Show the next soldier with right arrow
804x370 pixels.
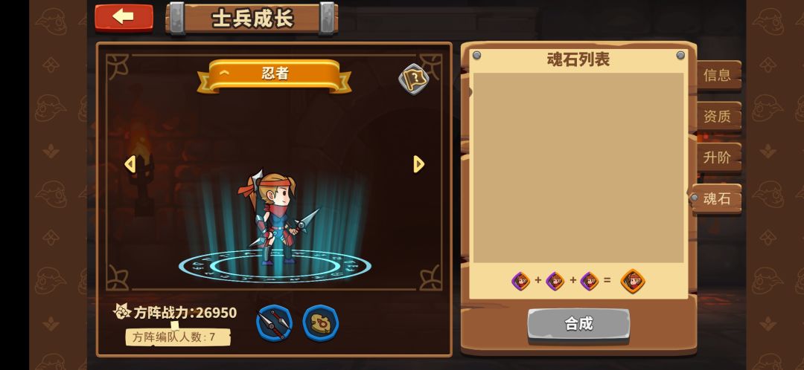419,164
